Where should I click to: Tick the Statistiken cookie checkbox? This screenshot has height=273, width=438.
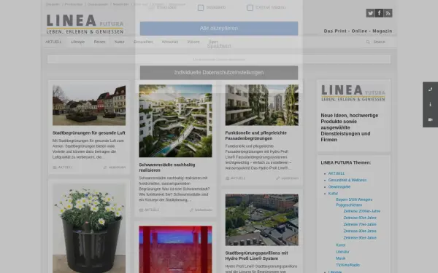point(201,8)
